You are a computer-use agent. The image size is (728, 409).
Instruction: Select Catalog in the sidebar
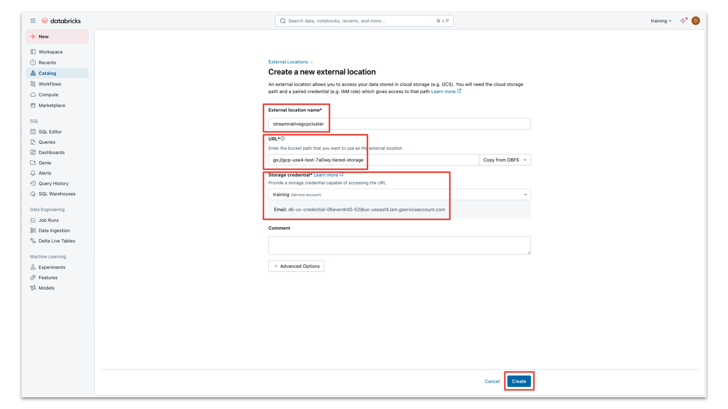coord(47,74)
